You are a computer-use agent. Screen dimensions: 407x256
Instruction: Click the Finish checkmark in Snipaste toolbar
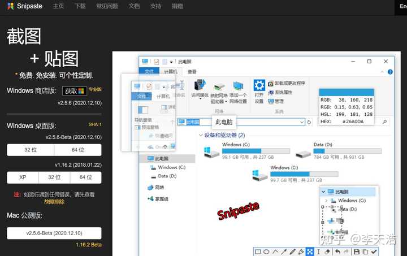click(374, 251)
